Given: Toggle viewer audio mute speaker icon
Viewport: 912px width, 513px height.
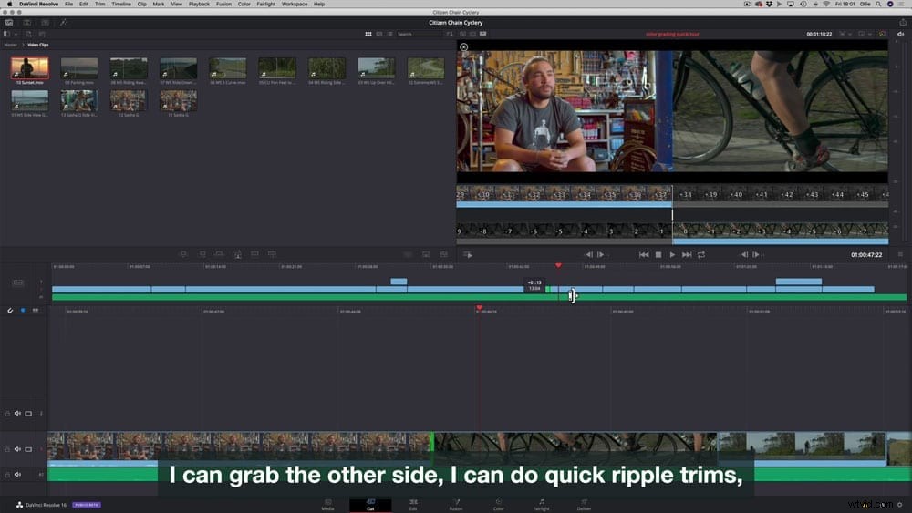Looking at the screenshot, I should click(x=900, y=35).
